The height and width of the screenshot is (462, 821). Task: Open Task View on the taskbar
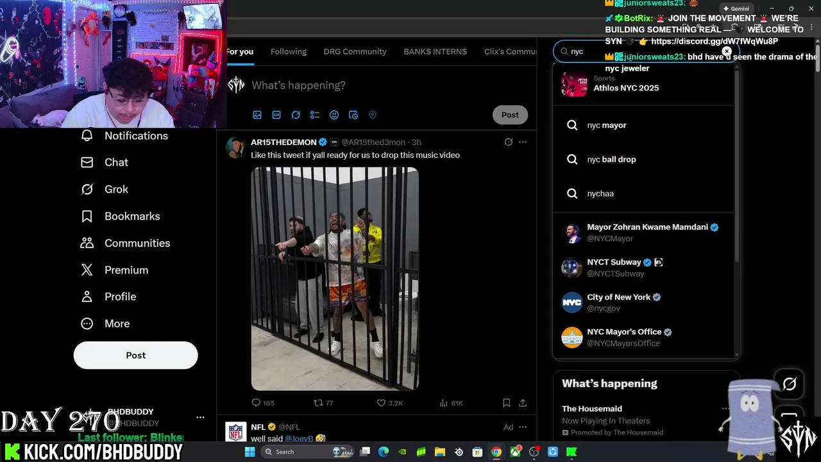365,452
